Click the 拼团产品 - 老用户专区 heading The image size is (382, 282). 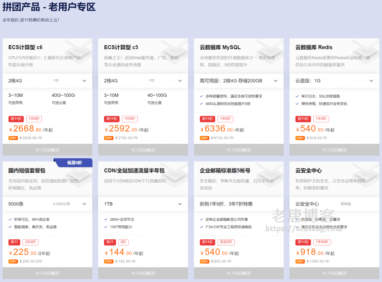[49, 7]
